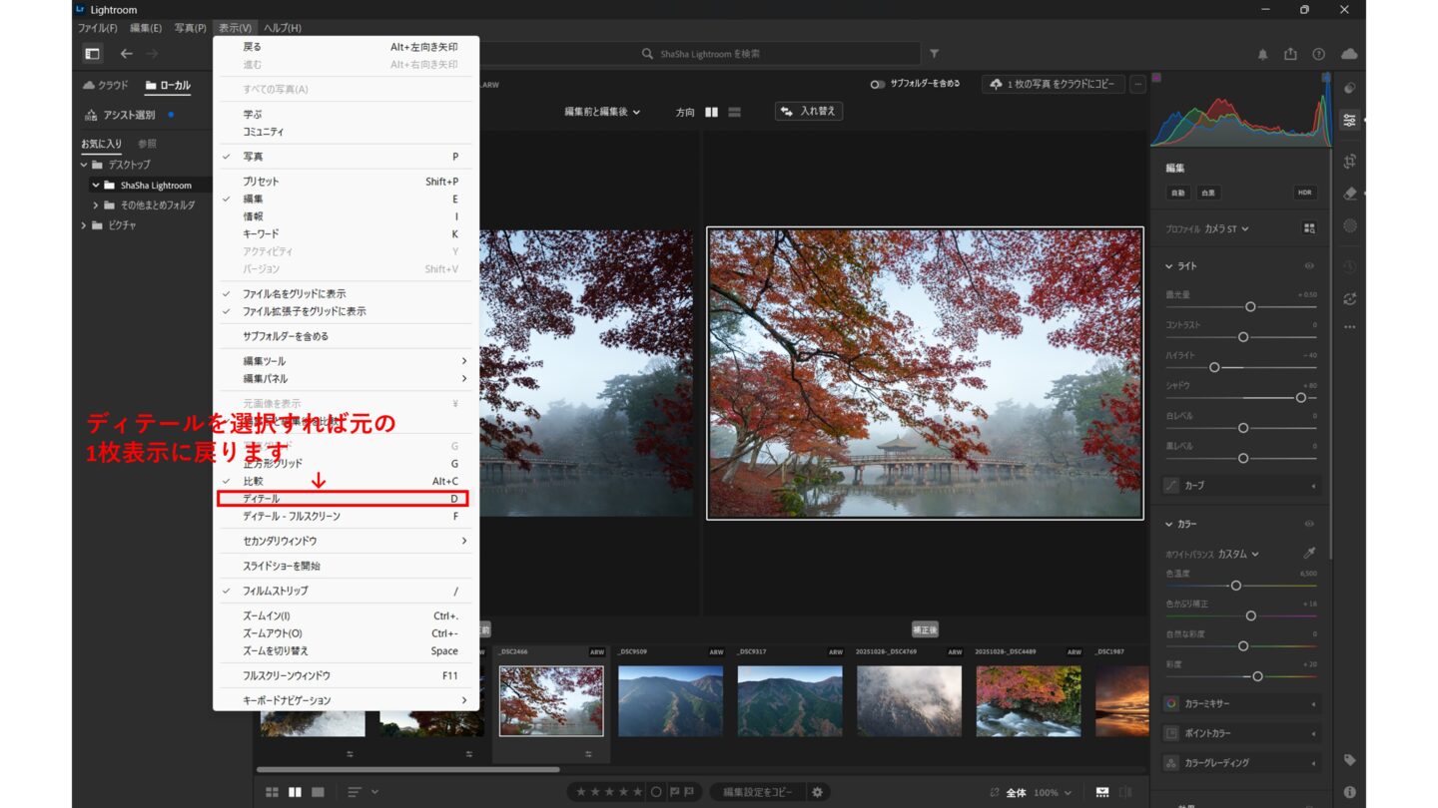Screen dimensions: 1438x808
Task: Click the filter funnel icon beside search
Action: pyautogui.click(x=934, y=54)
